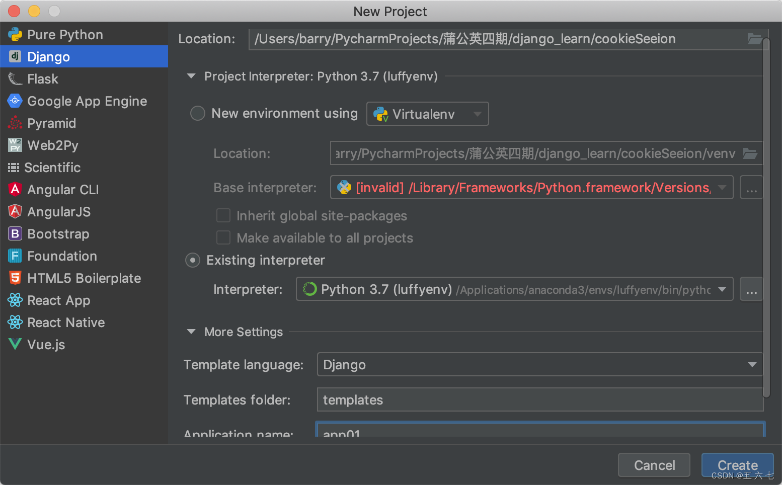Open the existing Interpreter dropdown
782x485 pixels.
[x=515, y=289]
